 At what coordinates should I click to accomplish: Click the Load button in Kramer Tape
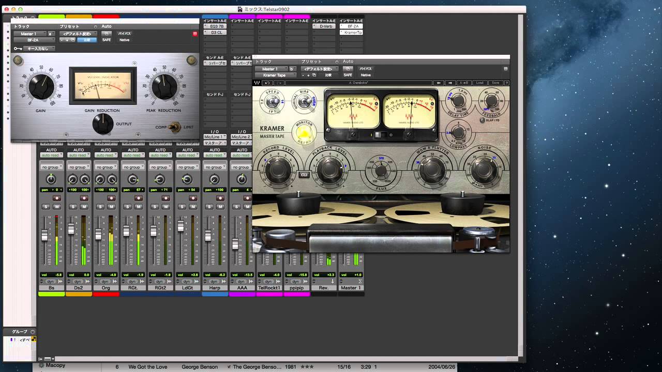point(479,83)
